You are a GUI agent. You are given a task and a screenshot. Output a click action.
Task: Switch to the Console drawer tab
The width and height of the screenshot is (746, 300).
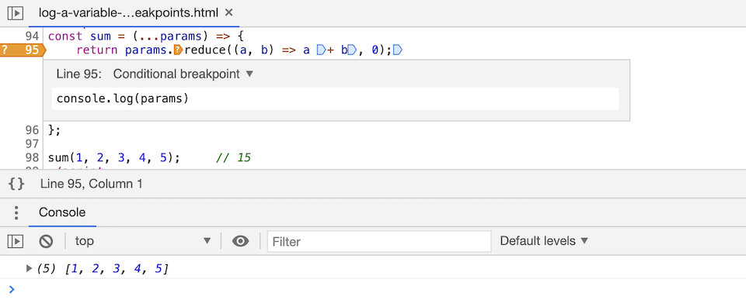pos(62,212)
